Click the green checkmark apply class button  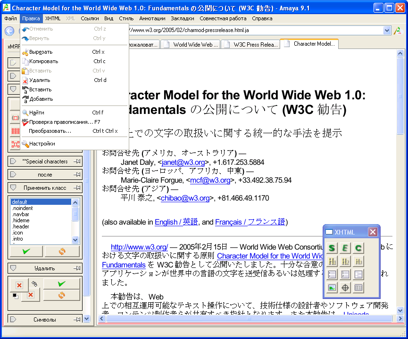tap(26, 251)
